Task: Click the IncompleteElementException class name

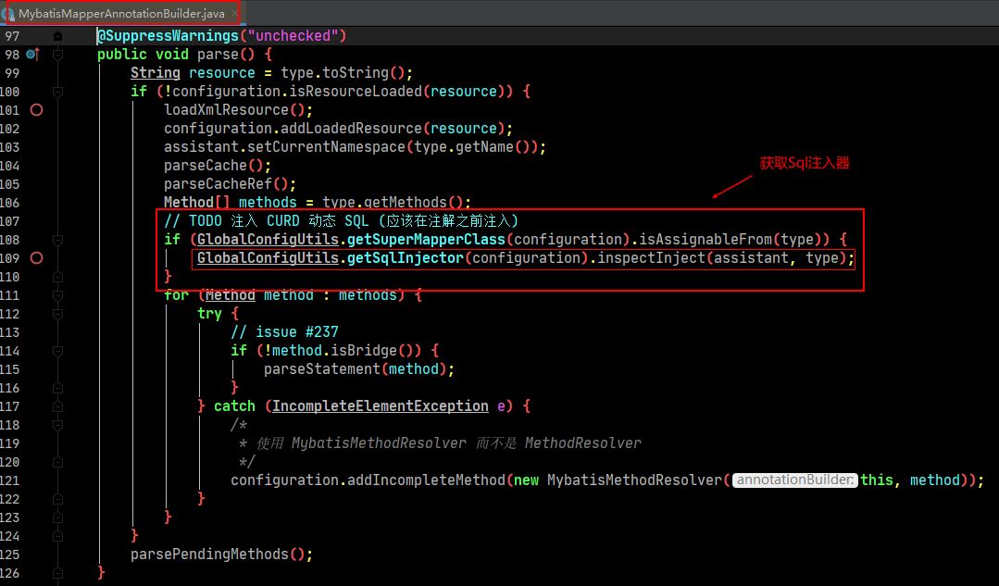Action: point(381,405)
